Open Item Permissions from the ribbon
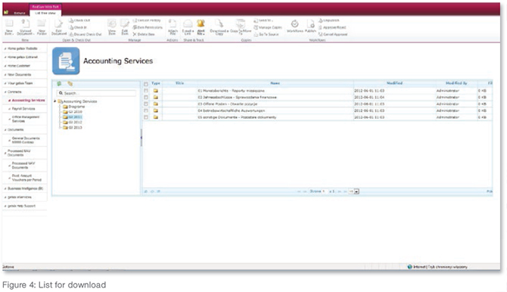 point(148,27)
